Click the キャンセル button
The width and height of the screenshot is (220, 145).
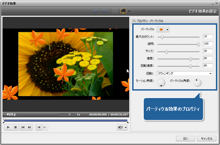click(x=206, y=138)
